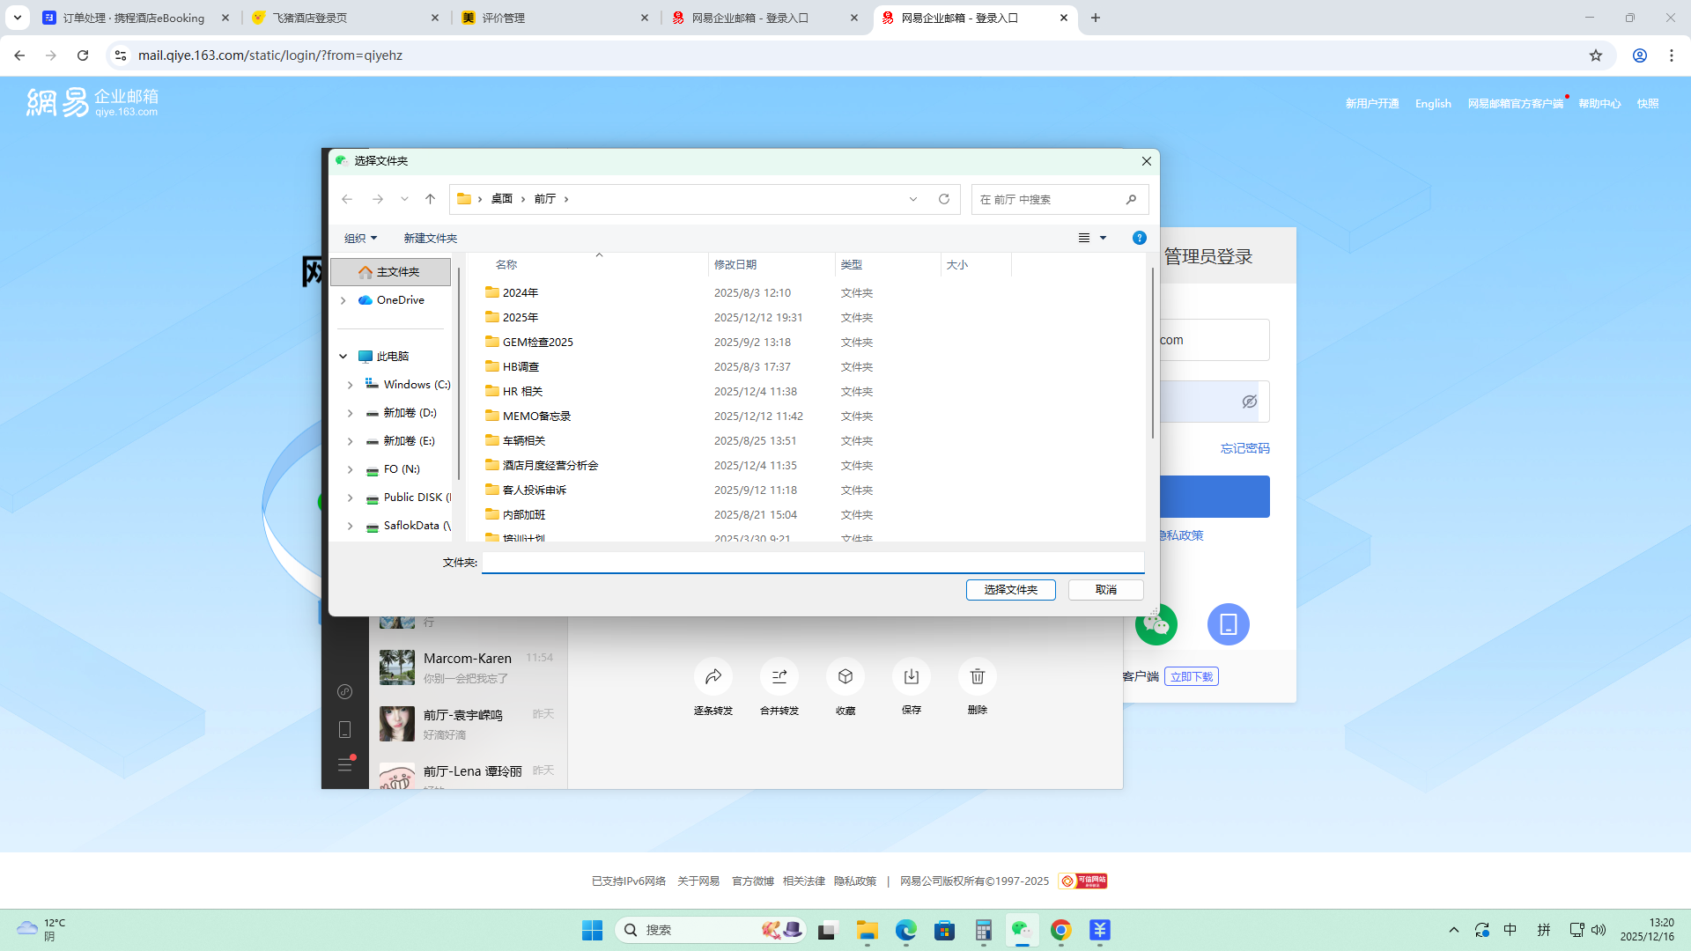Open the 组织 dropdown menu
Viewport: 1691px width, 951px height.
(360, 238)
